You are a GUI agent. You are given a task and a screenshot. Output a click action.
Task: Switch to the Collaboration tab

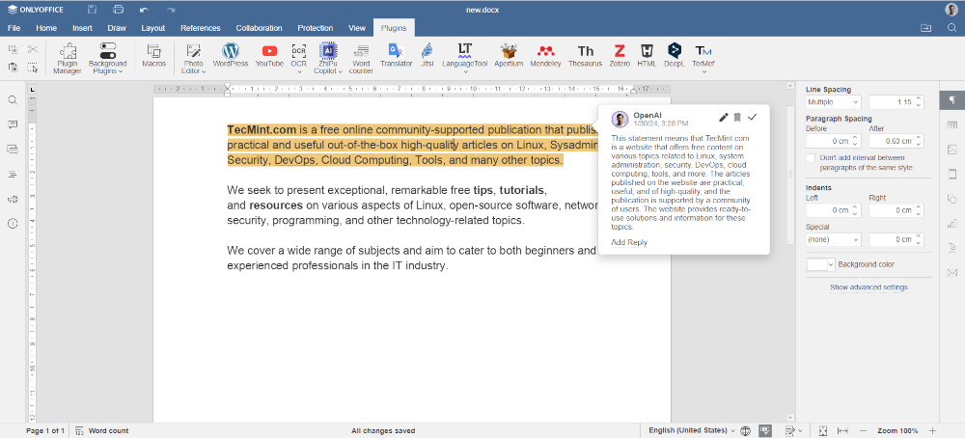(259, 28)
